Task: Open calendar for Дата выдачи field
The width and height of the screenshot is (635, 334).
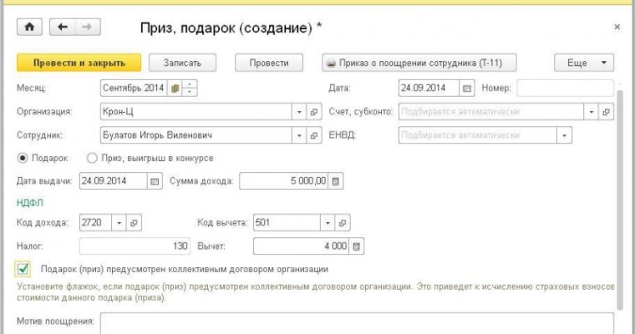Action: click(154, 180)
